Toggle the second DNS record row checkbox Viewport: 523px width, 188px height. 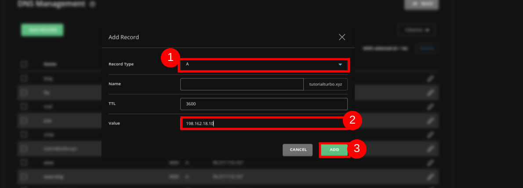24,92
